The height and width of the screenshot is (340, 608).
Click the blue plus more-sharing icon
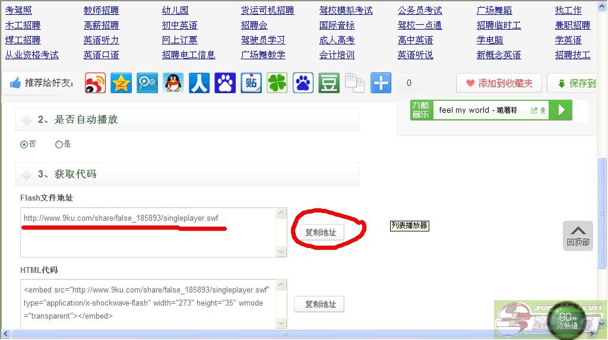pyautogui.click(x=381, y=84)
